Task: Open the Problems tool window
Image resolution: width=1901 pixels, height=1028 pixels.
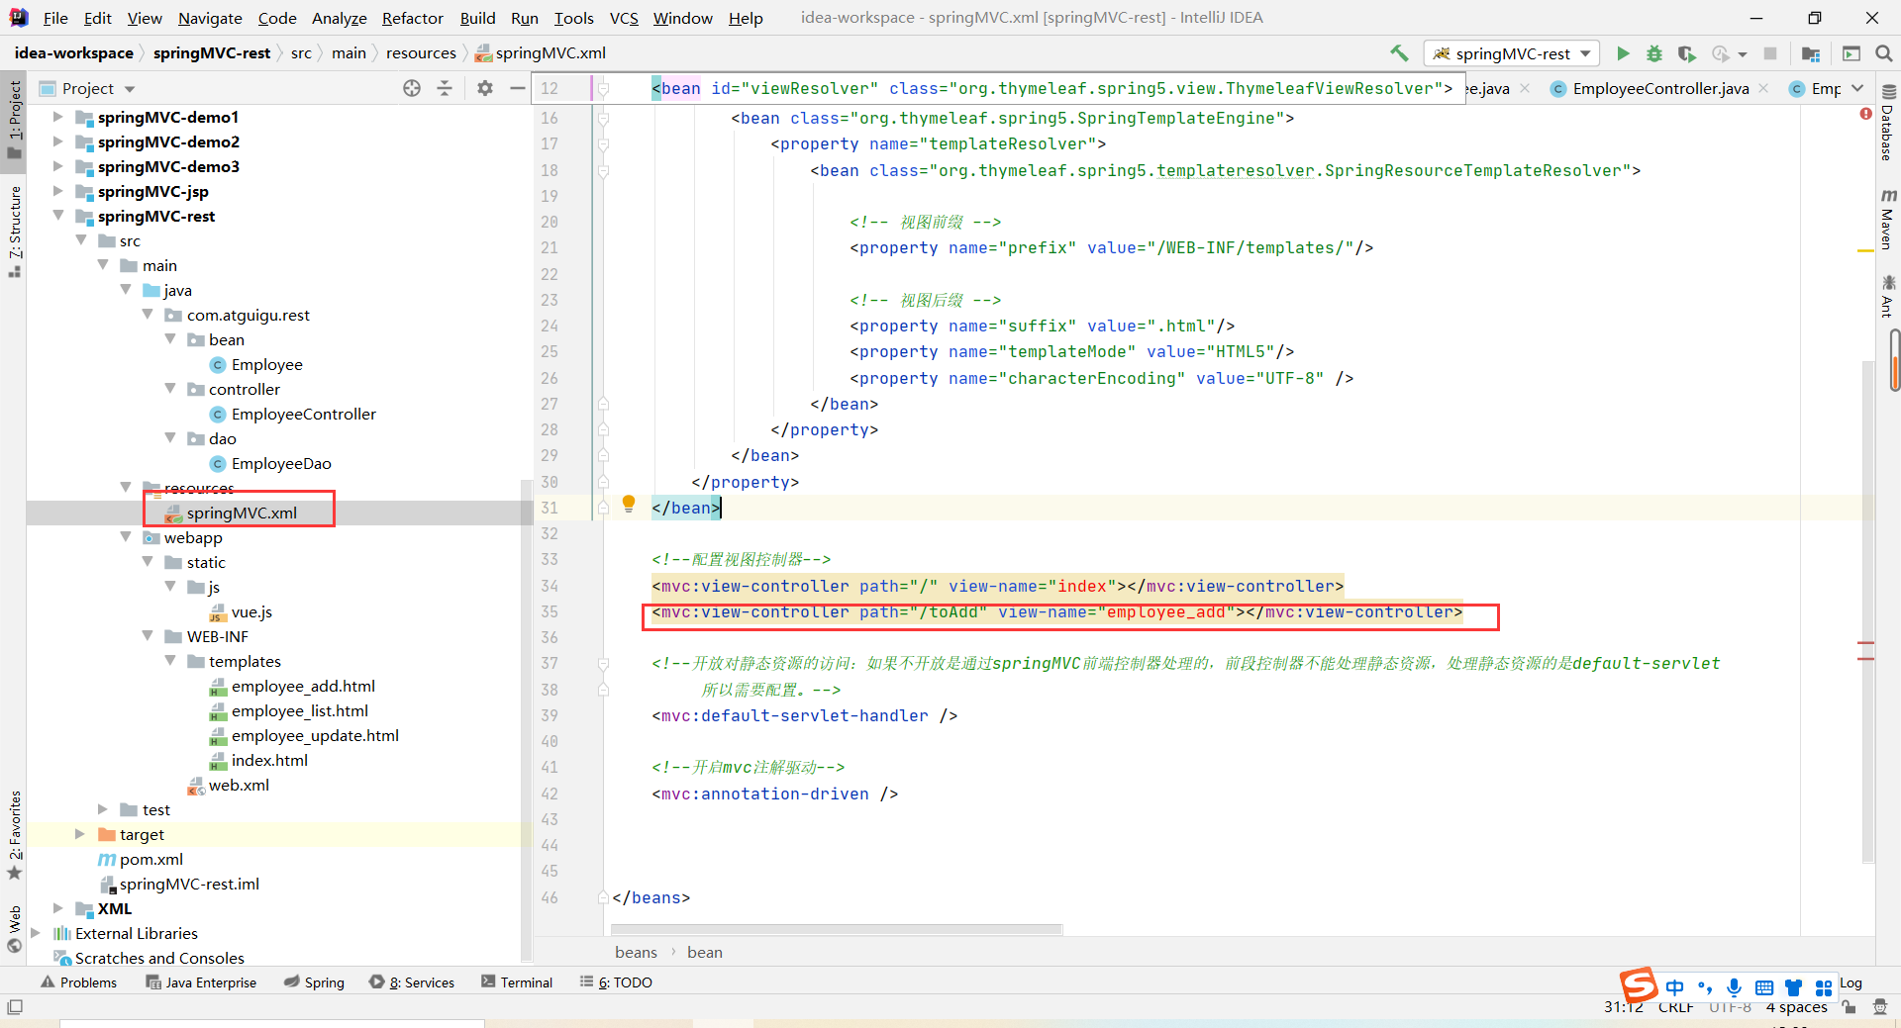Action: point(78,982)
